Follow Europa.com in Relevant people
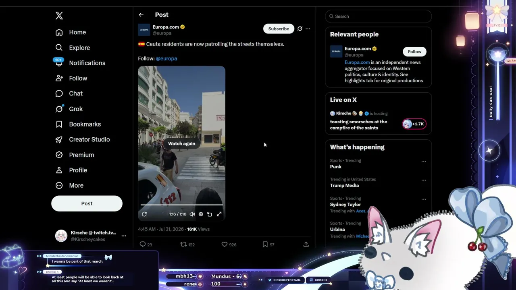 (414, 52)
